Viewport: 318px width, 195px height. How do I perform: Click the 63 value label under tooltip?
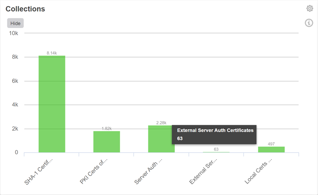pos(216,149)
